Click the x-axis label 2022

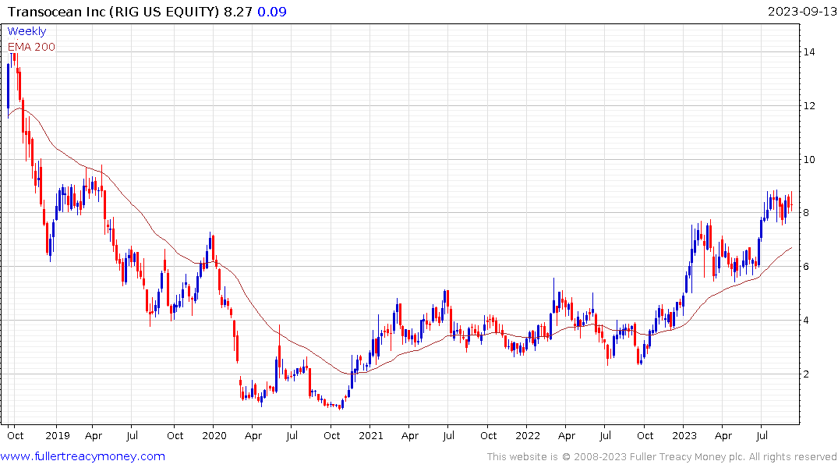click(528, 435)
